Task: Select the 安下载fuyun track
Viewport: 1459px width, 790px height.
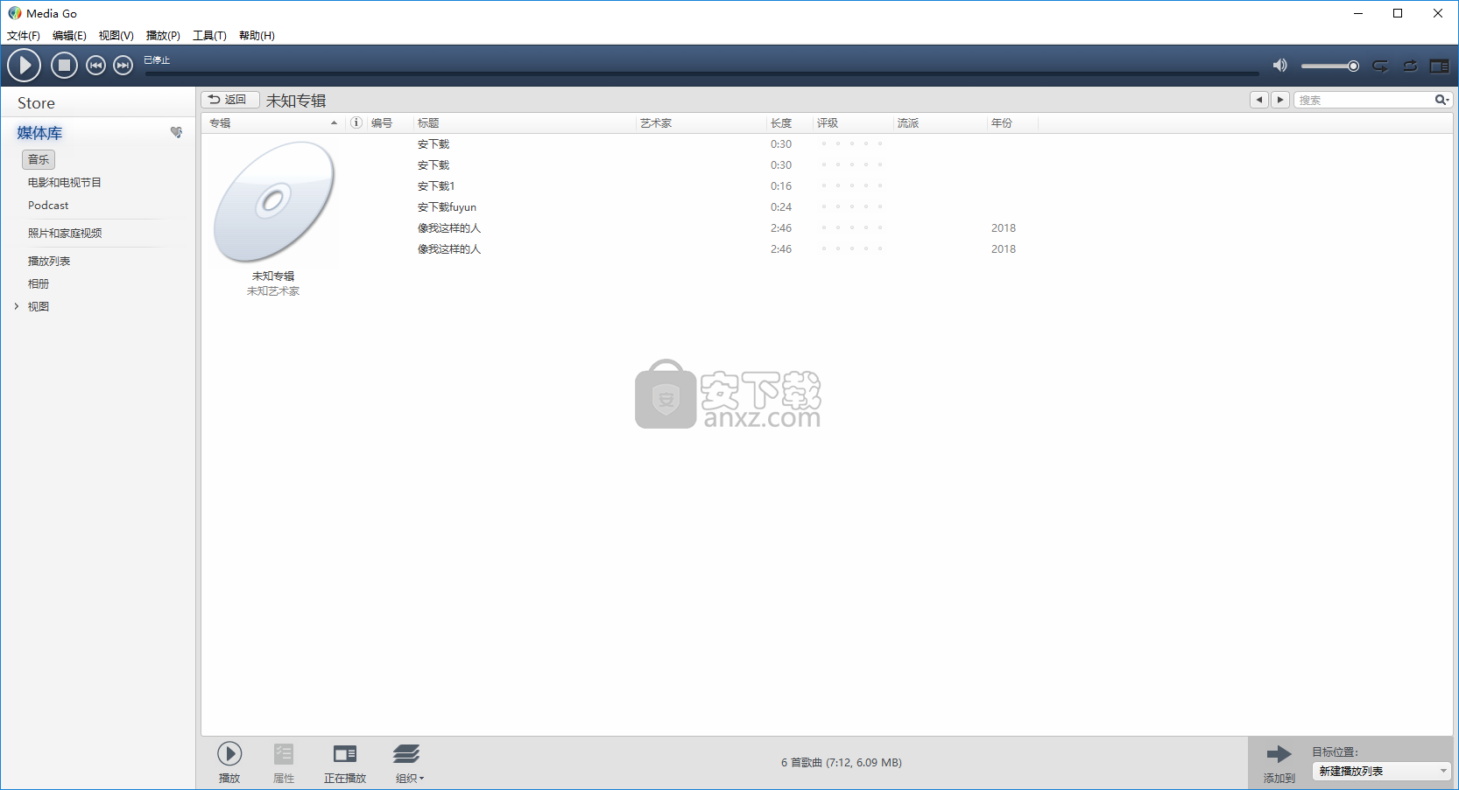Action: tap(447, 207)
